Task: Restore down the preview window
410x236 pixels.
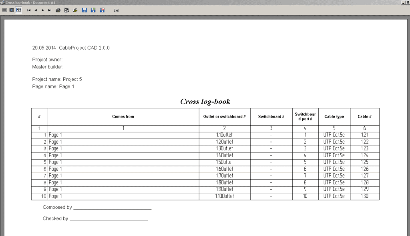Action: pos(407,2)
